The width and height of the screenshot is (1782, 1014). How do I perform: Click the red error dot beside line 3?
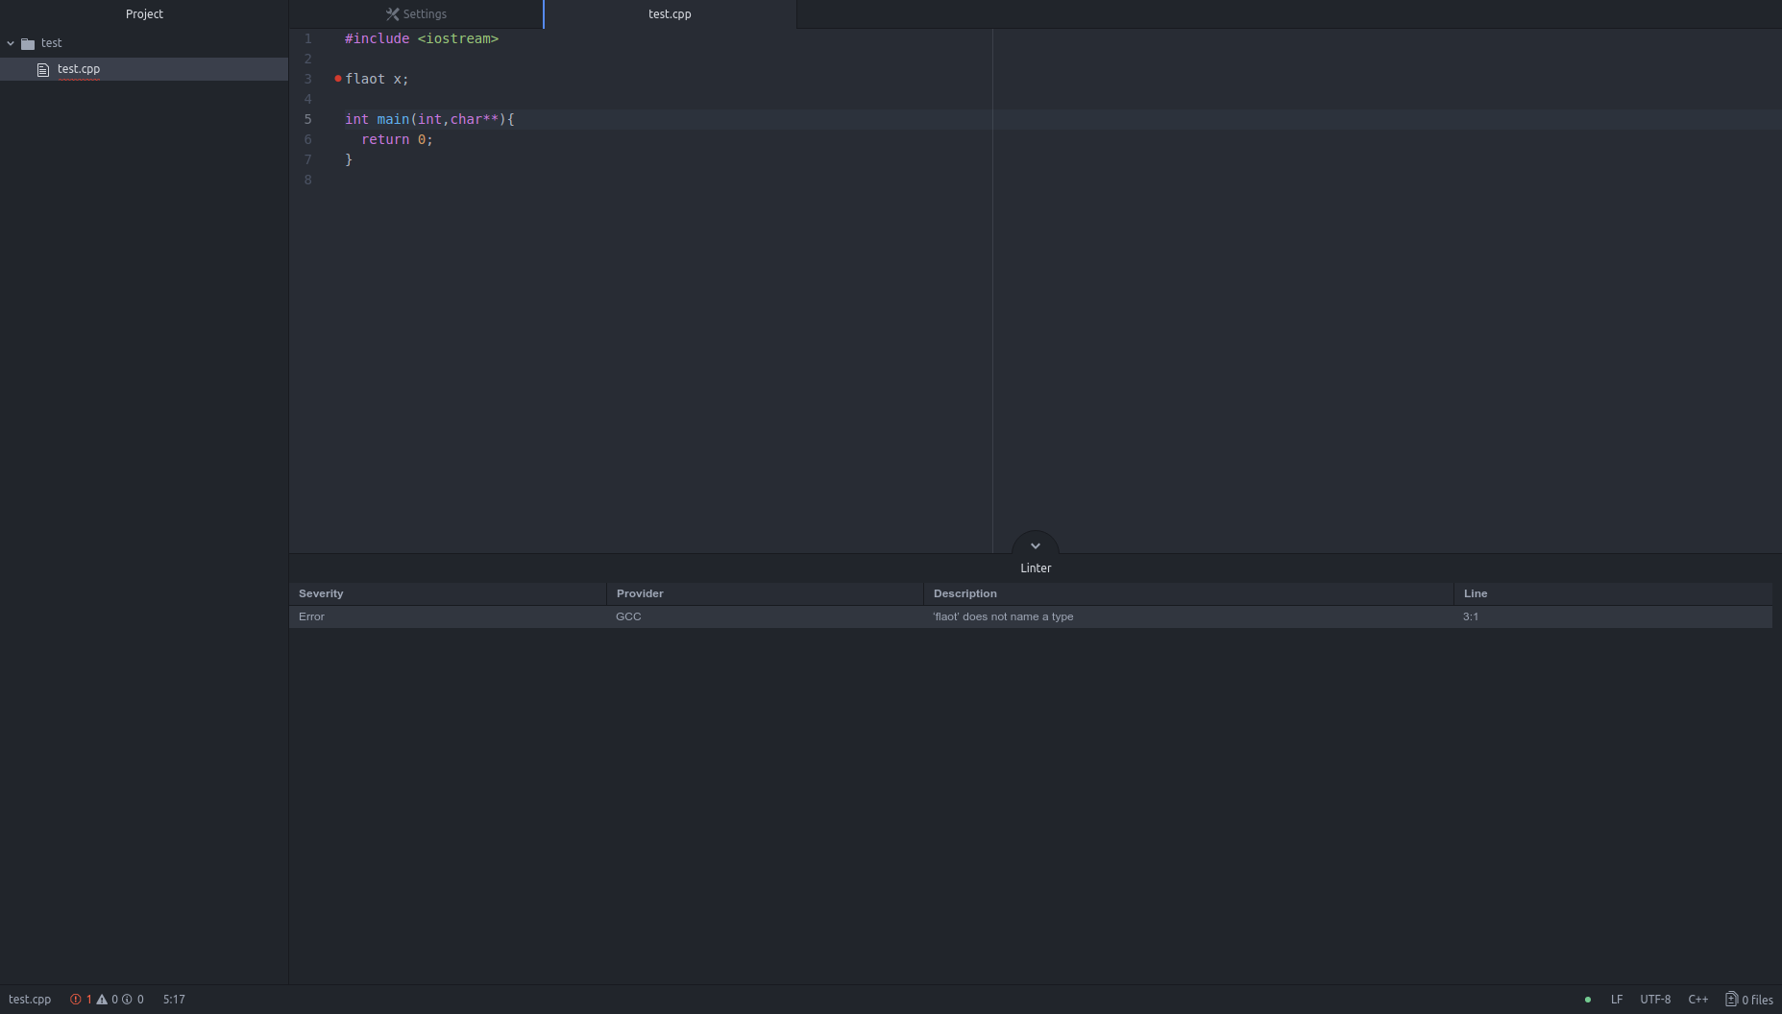point(336,79)
